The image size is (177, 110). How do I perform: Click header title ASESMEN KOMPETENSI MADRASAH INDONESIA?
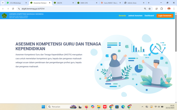26,14
